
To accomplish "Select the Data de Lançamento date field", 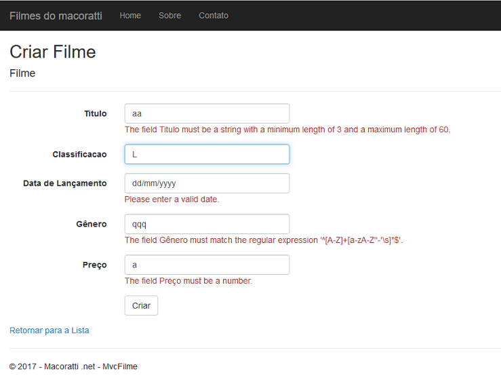I will click(x=207, y=183).
